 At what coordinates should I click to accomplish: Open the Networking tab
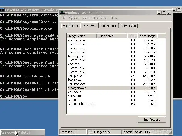click(128, 26)
